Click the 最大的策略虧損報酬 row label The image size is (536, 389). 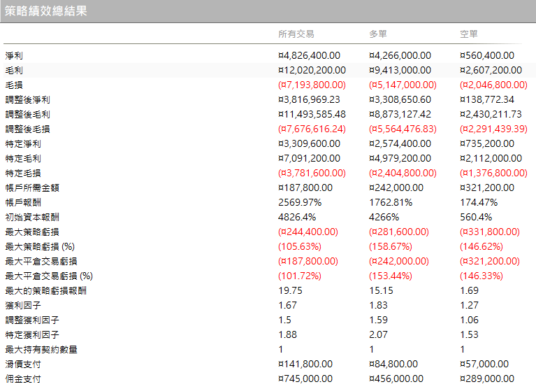pos(46,290)
